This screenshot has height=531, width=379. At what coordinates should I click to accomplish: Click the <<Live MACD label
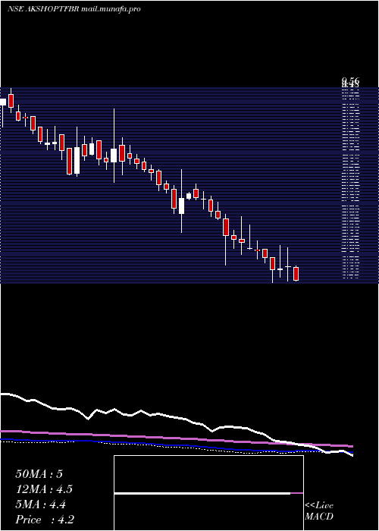319,511
